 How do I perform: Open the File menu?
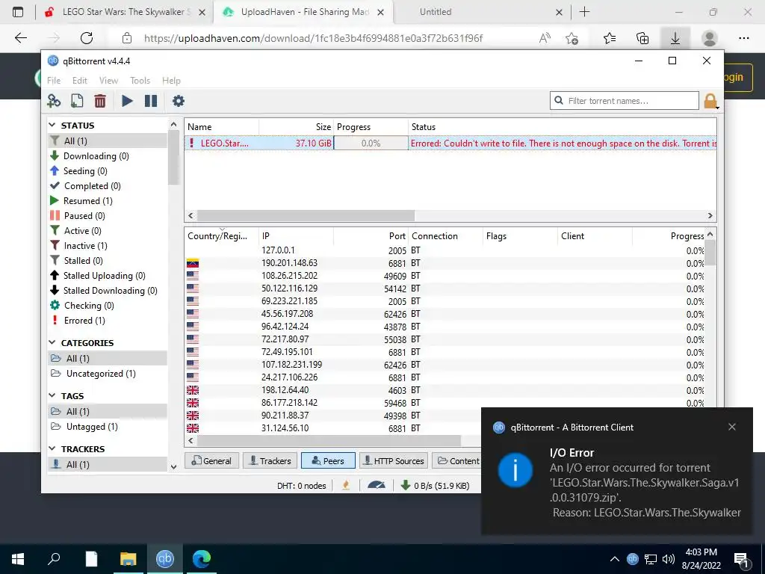54,81
